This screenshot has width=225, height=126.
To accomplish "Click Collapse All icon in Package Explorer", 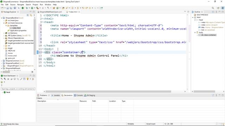I will pyautogui.click(x=28, y=15).
